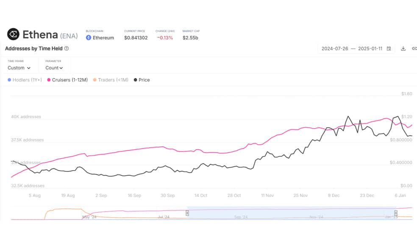Viewport: 417px width, 235px height.
Task: Click the end date 2025-01-11
Action: [x=370, y=48]
